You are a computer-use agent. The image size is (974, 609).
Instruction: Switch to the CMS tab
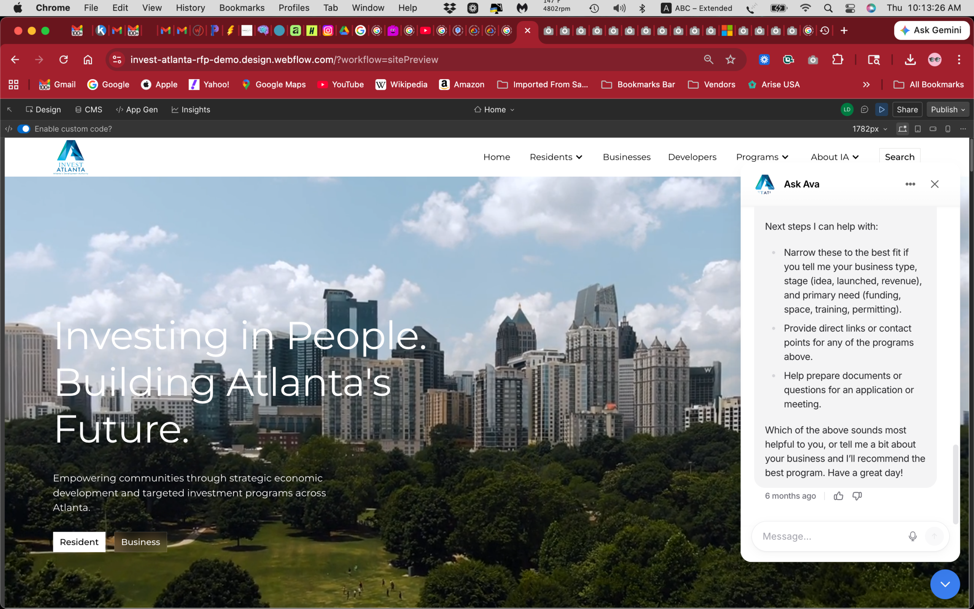[x=89, y=110]
